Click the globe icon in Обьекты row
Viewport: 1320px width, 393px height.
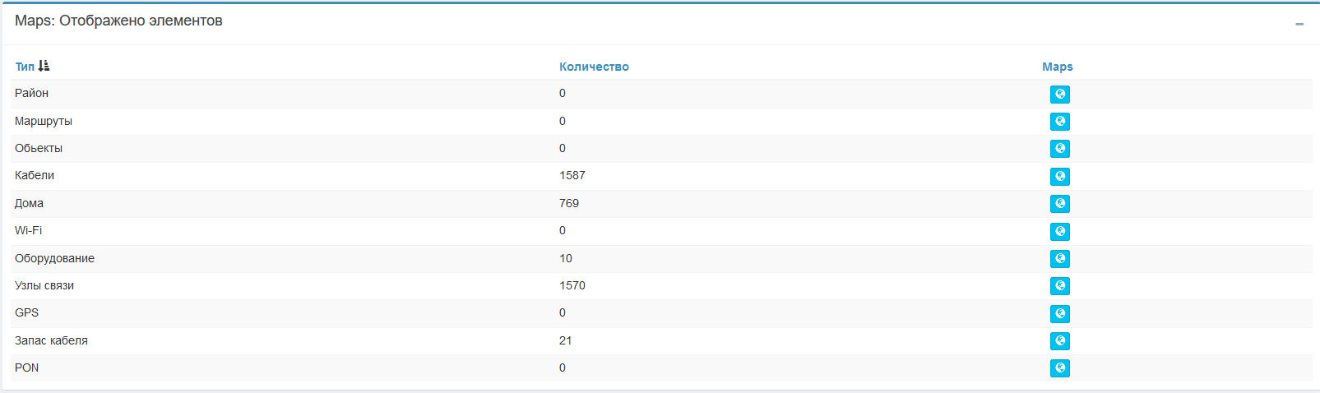tap(1060, 149)
